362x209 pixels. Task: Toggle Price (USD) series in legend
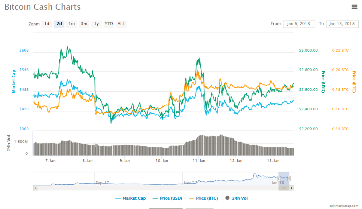point(167,198)
